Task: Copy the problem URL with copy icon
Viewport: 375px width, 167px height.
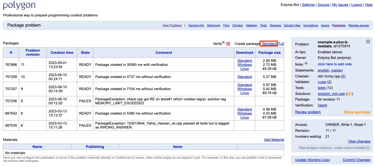Action: 368,148
